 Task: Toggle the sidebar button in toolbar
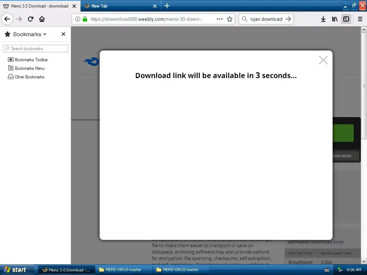346,19
